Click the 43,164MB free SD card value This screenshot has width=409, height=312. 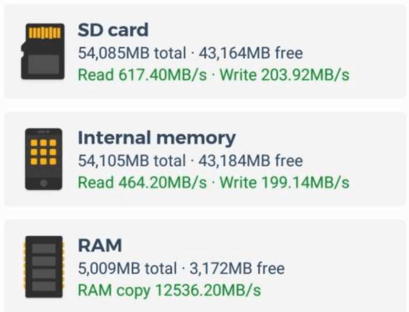(249, 53)
